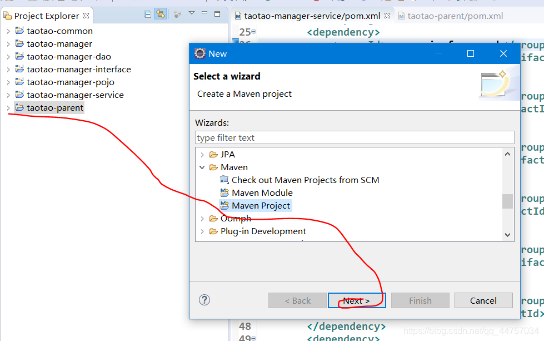This screenshot has height=341, width=544.
Task: Click the Check out from SCM icon
Action: click(224, 180)
